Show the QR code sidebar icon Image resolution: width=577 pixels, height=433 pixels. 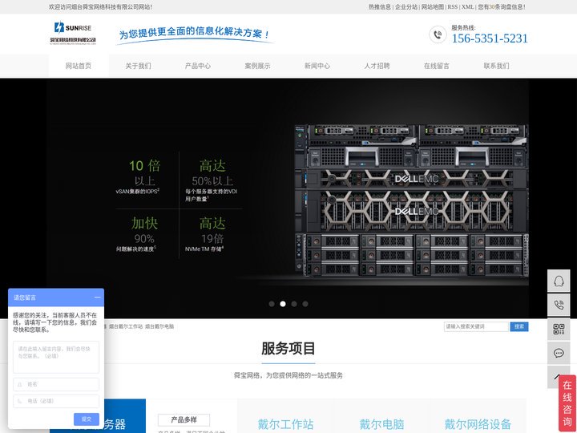pyautogui.click(x=559, y=329)
